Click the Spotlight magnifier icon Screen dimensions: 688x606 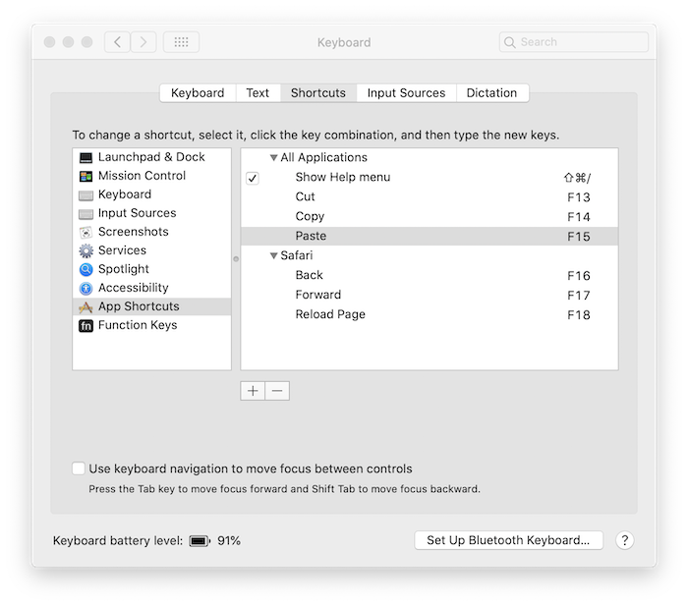point(86,269)
